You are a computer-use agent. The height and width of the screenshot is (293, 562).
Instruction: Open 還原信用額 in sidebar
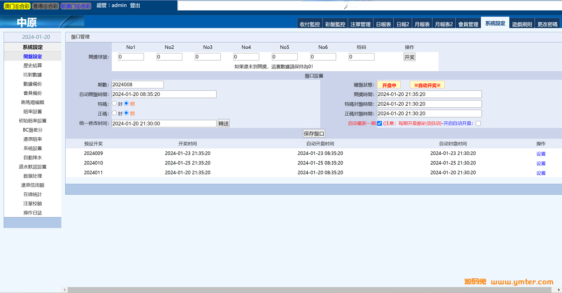(32, 185)
